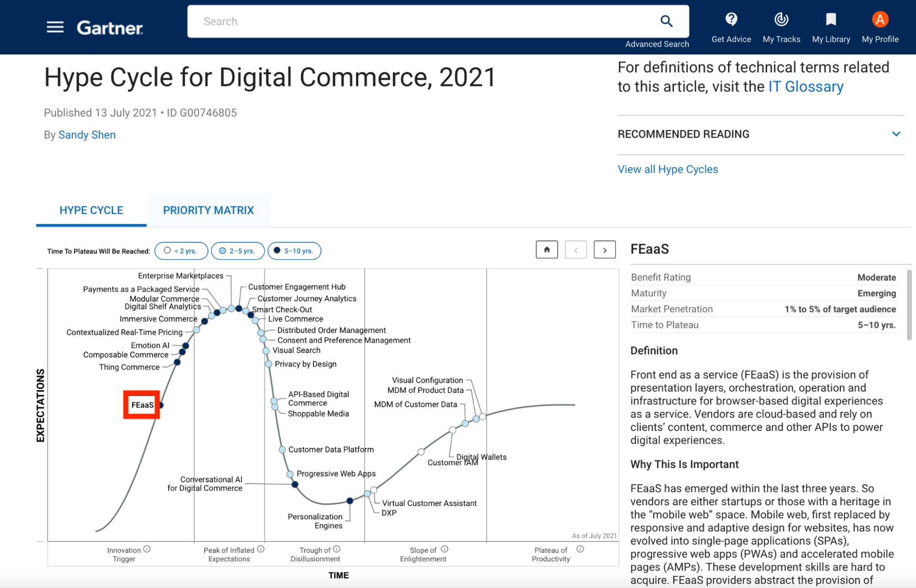Image resolution: width=916 pixels, height=588 pixels.
Task: Go to next technology arrow
Action: click(604, 250)
